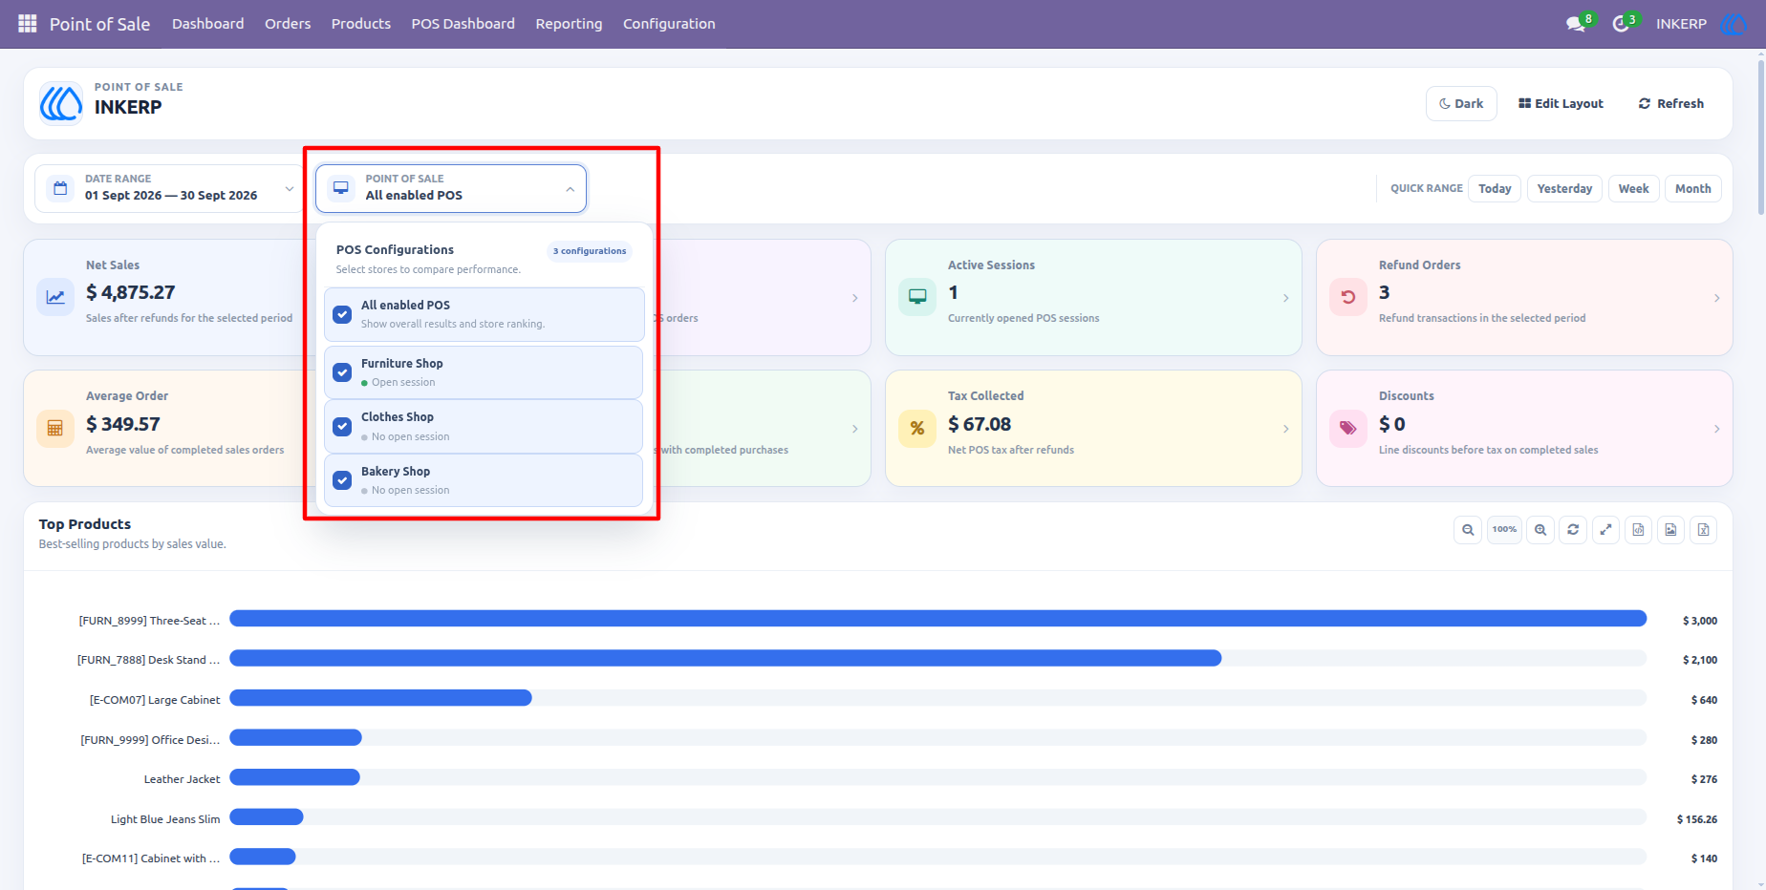1766x890 pixels.
Task: Uncheck the Bakery Shop checkbox
Action: [342, 480]
